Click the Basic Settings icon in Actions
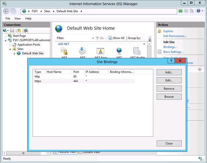The image size is (207, 163). point(160,52)
